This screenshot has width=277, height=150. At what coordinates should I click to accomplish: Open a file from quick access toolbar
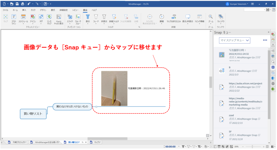click(12, 4)
